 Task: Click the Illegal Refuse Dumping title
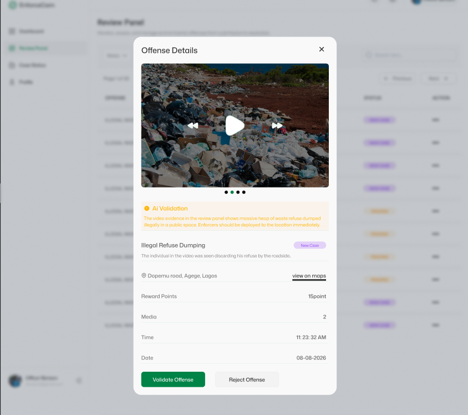coord(173,245)
